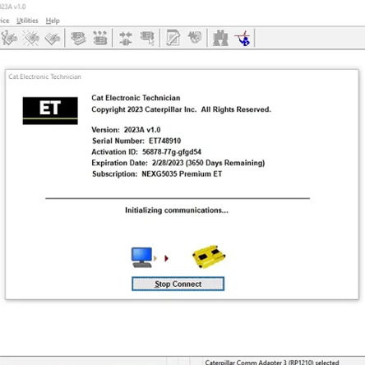Image resolution: width=365 pixels, height=365 pixels.
Task: Click the Active Diagnostic Codes toolbar icon
Action: coord(9,38)
